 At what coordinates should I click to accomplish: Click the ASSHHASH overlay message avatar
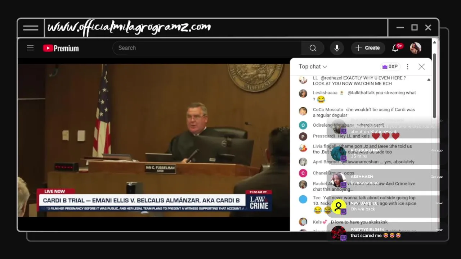click(x=338, y=180)
